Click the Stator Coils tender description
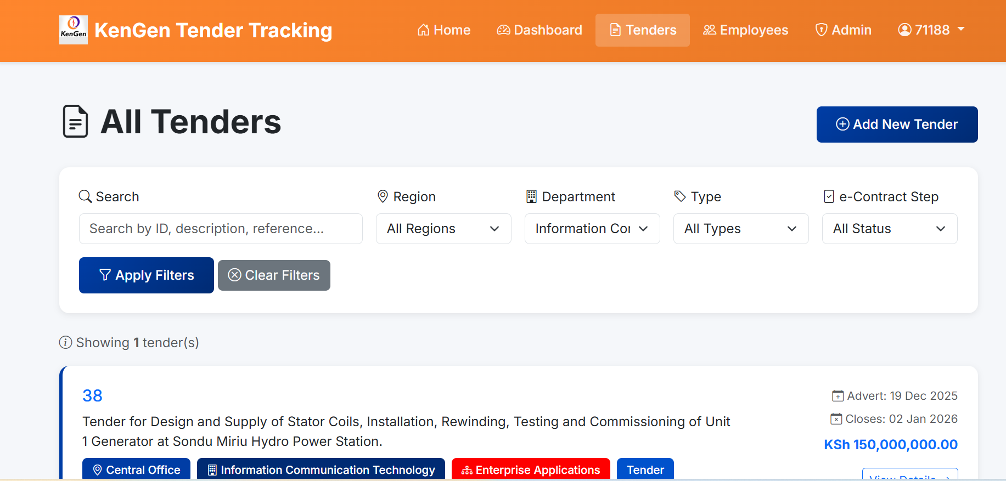This screenshot has height=481, width=1006. tap(406, 432)
